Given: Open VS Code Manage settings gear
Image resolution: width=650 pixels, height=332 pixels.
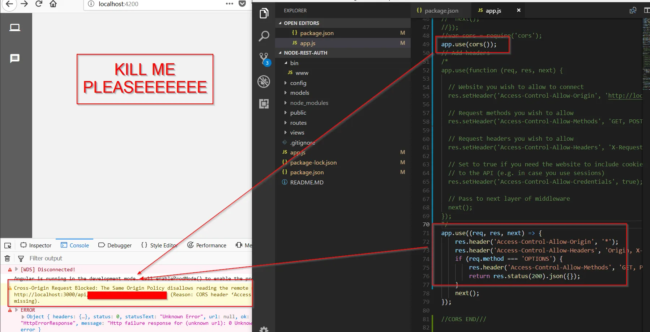Looking at the screenshot, I should [264, 329].
